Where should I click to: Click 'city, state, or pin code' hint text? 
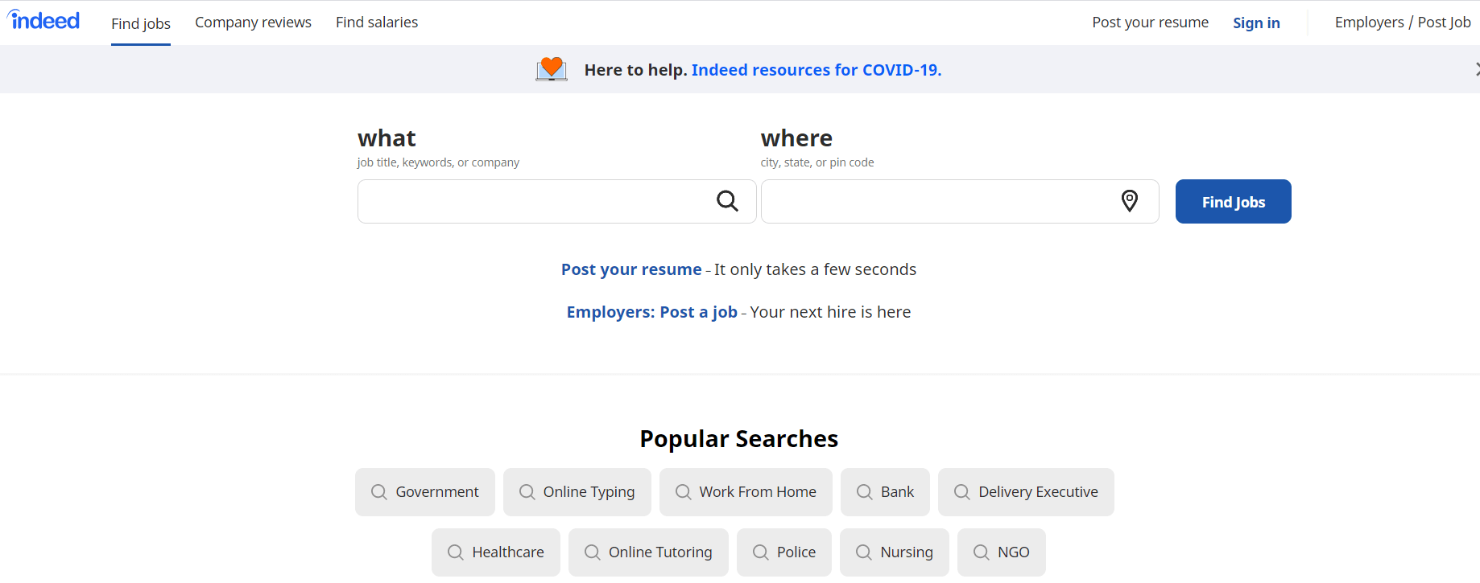pos(817,162)
